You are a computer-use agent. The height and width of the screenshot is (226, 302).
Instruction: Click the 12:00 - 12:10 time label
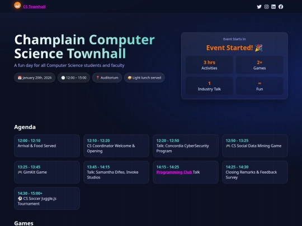(29, 141)
